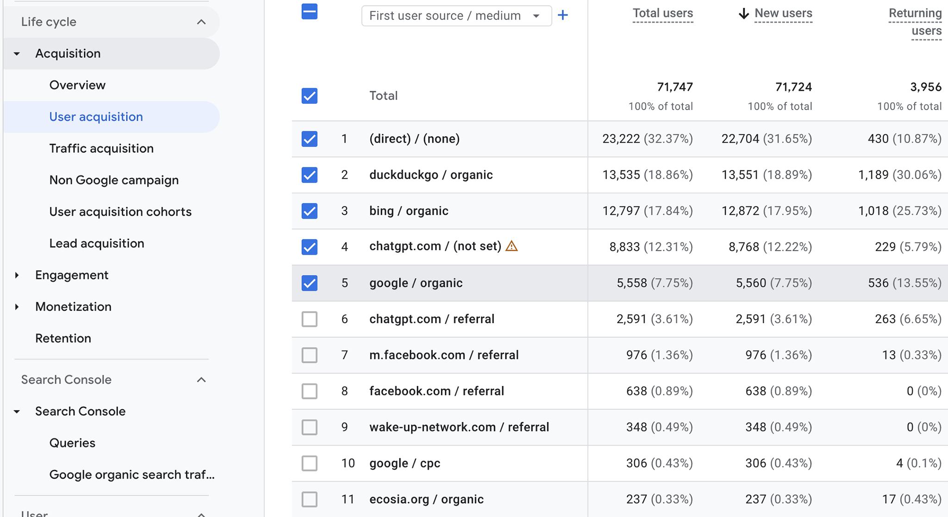Click the m.facebook.com / referral source name
This screenshot has height=517, width=948.
[x=444, y=355]
